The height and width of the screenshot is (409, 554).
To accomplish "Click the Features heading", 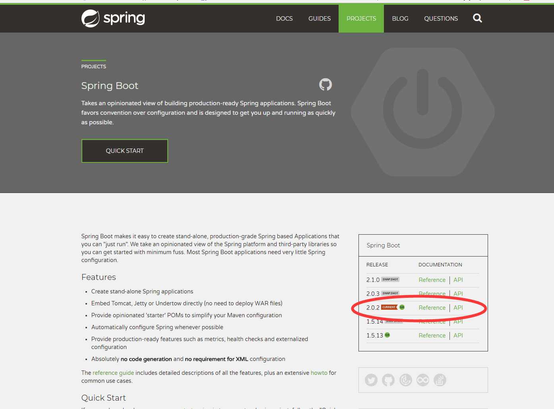I will 99,277.
